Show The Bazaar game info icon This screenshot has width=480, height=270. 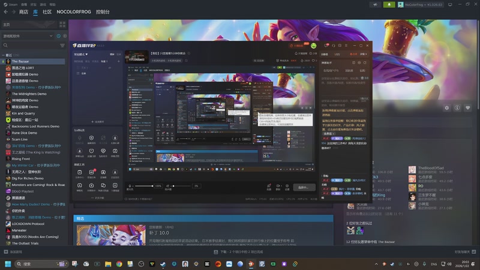point(457,108)
